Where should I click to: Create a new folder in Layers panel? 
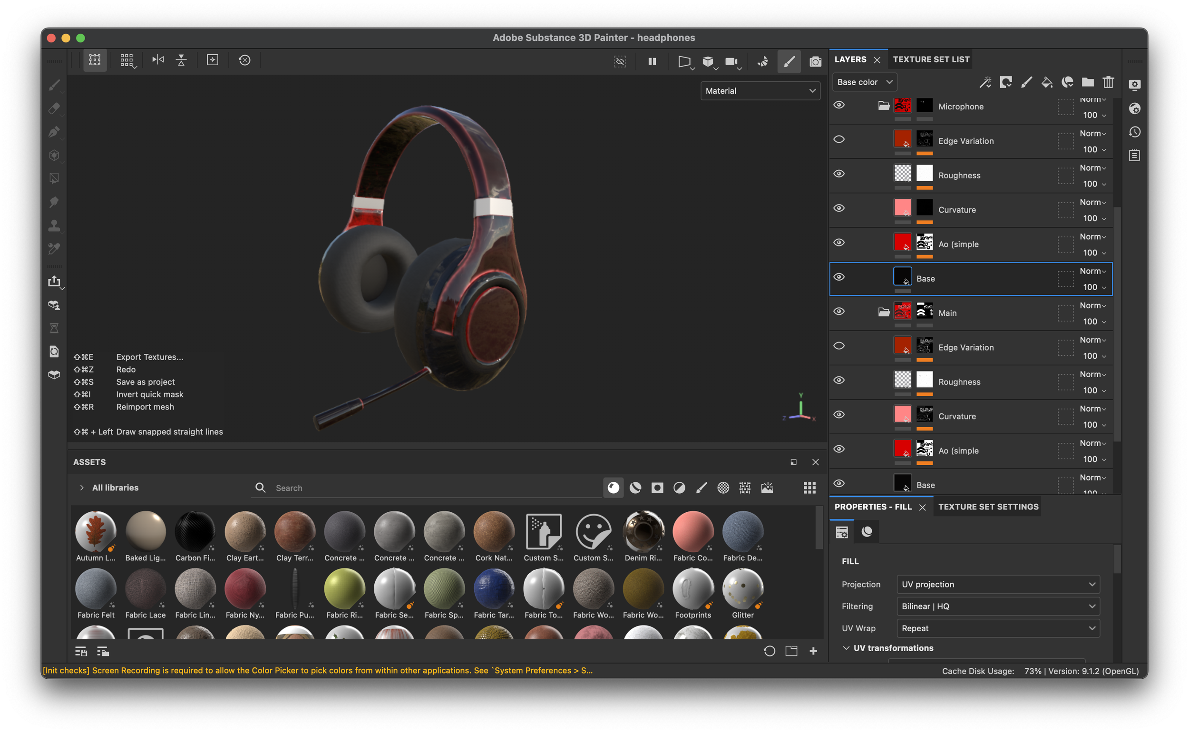pos(1087,82)
